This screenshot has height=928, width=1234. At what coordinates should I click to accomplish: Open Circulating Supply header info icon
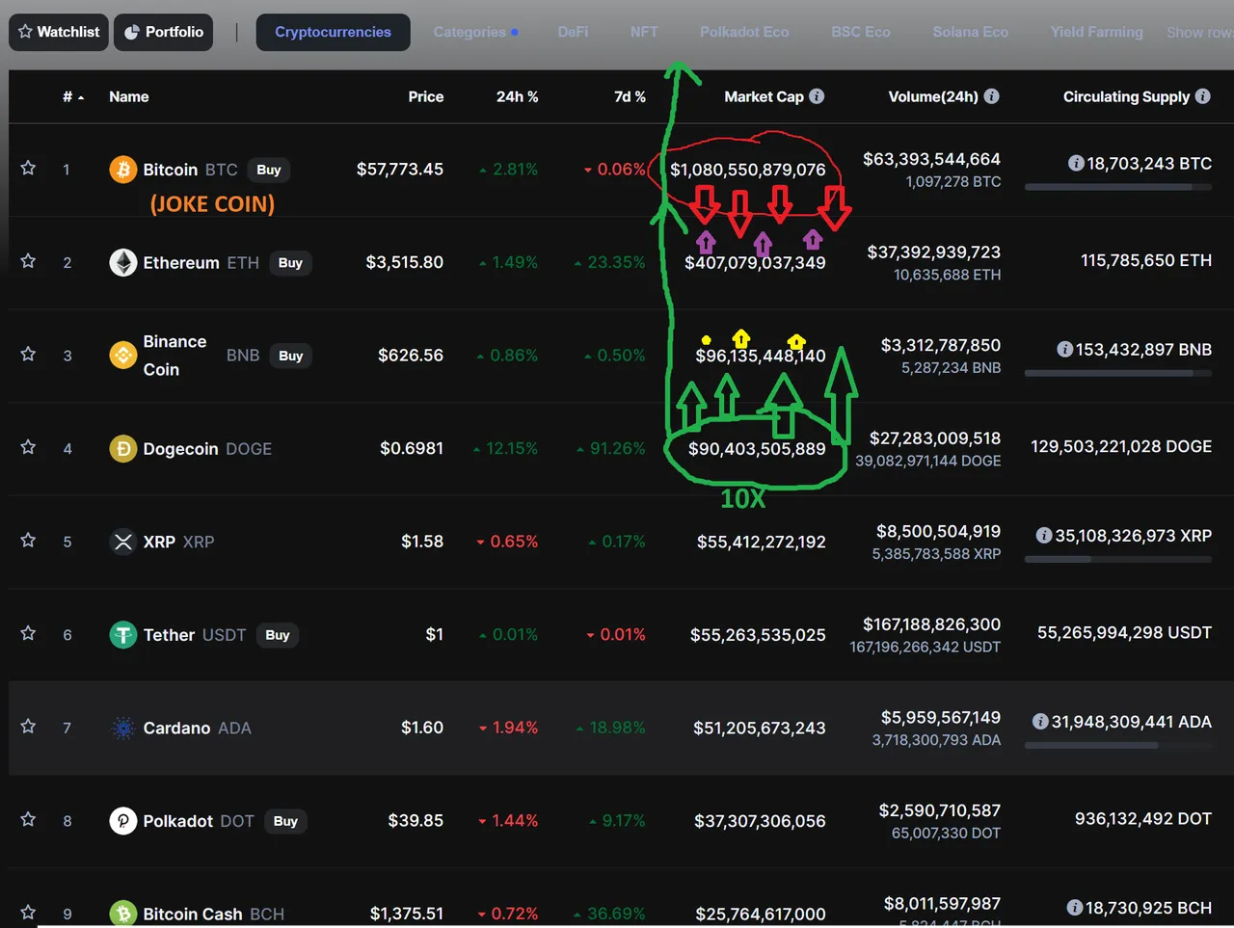pos(1202,96)
